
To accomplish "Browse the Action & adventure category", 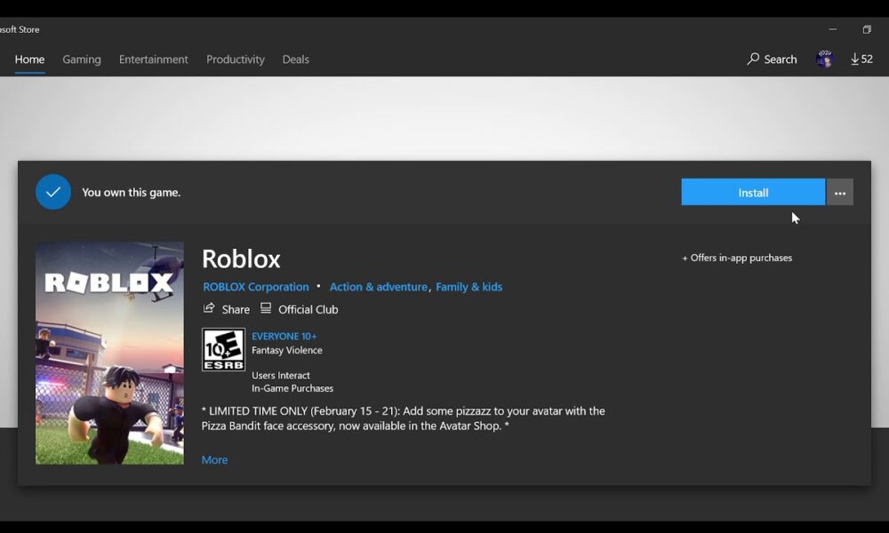I will 378,287.
